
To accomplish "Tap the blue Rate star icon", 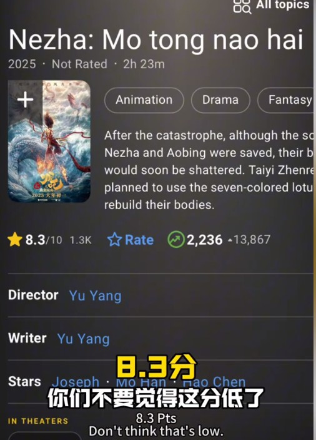I will 114,239.
